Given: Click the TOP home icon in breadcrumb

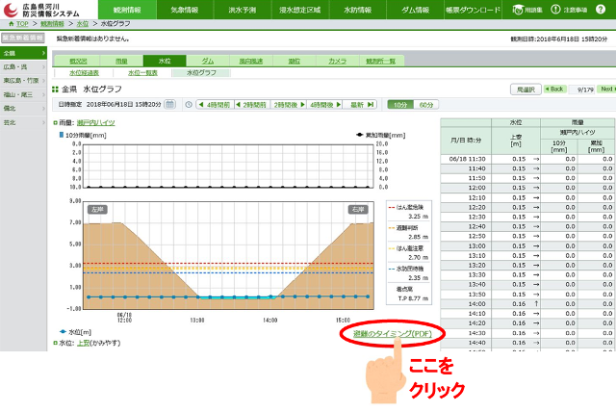Looking at the screenshot, I should [x=12, y=22].
